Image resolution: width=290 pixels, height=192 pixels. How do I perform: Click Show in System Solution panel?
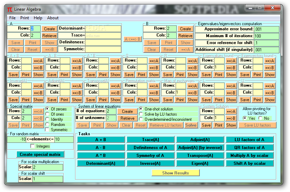pos(231,125)
